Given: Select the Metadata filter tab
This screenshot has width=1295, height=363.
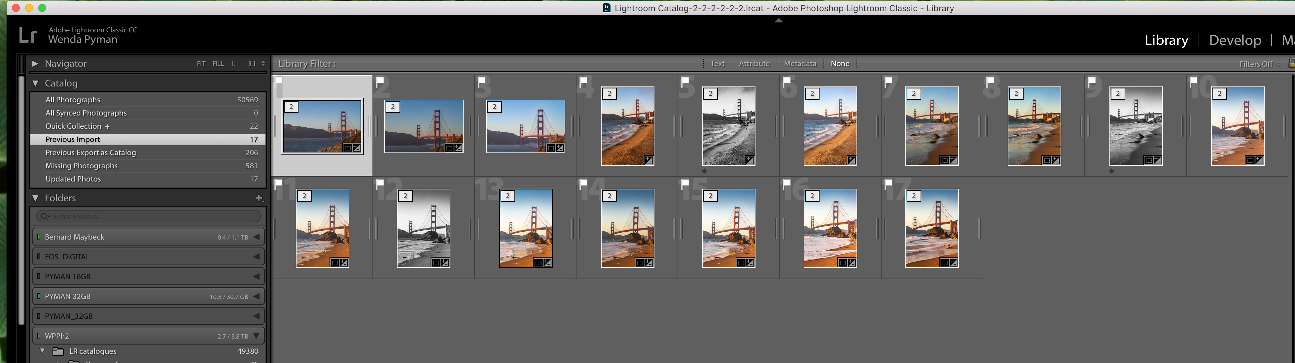Looking at the screenshot, I should coord(800,63).
